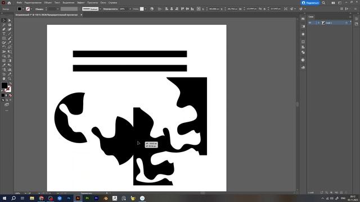The width and height of the screenshot is (360, 202).
Task: Click the toolbar stroke swatch
Action: click(8, 89)
